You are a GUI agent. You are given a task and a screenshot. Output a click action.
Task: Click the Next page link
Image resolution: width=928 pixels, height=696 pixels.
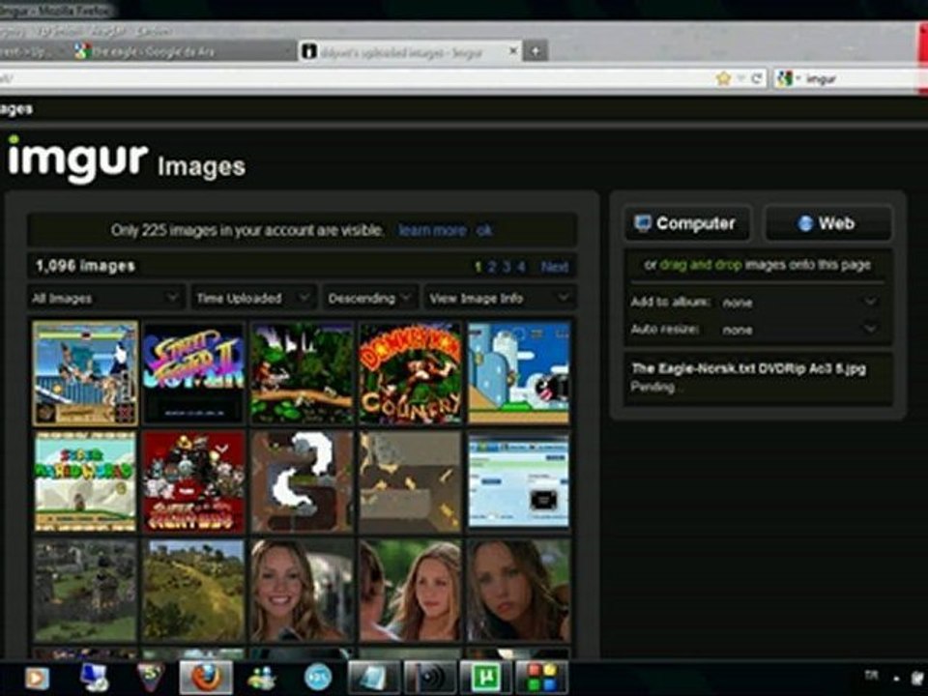555,267
